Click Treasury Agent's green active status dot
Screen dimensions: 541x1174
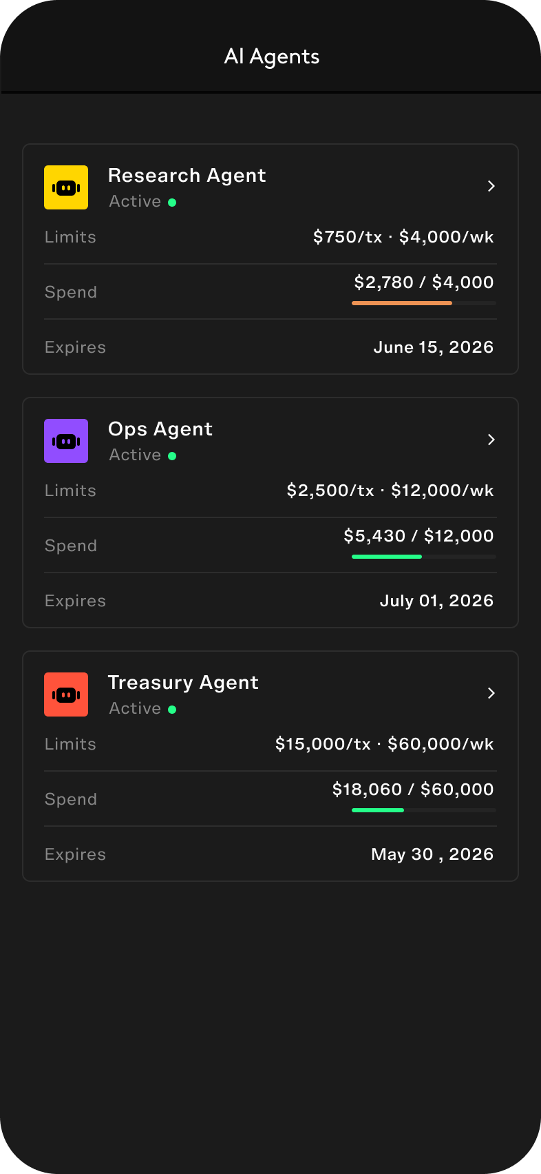click(x=172, y=710)
